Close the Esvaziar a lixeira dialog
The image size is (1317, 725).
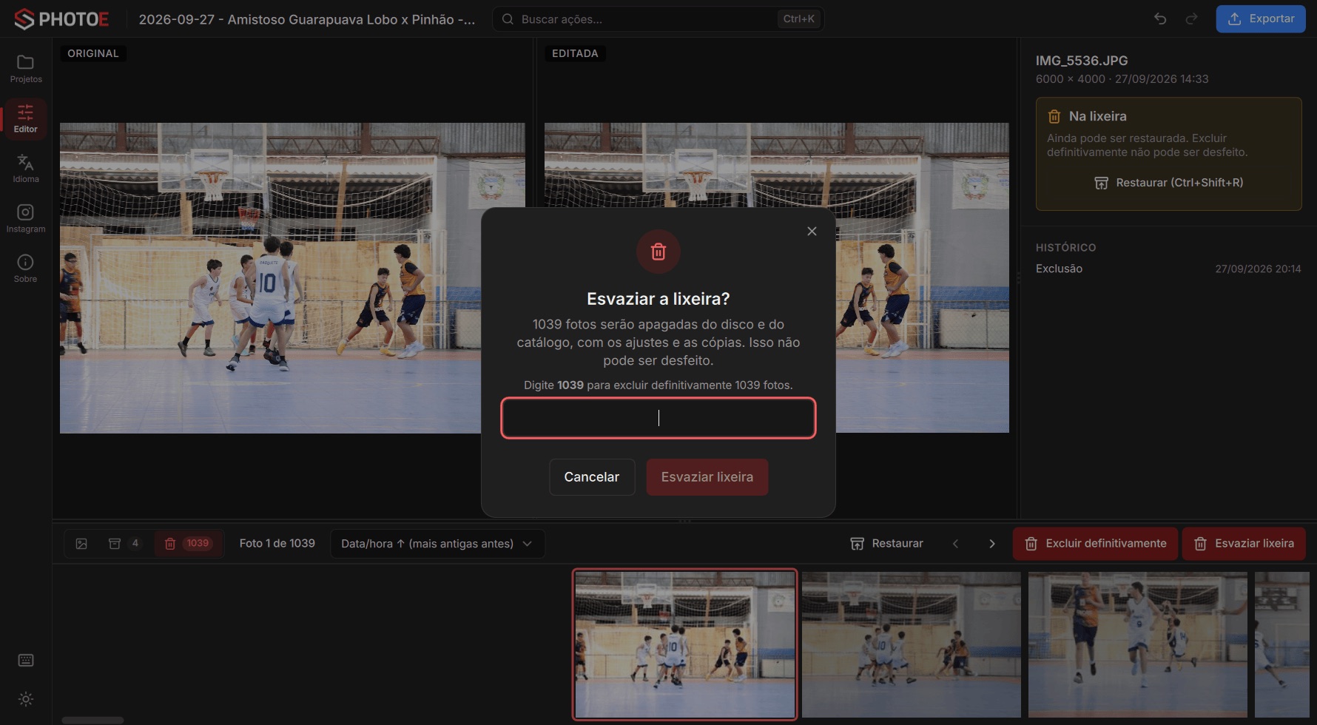pyautogui.click(x=812, y=232)
